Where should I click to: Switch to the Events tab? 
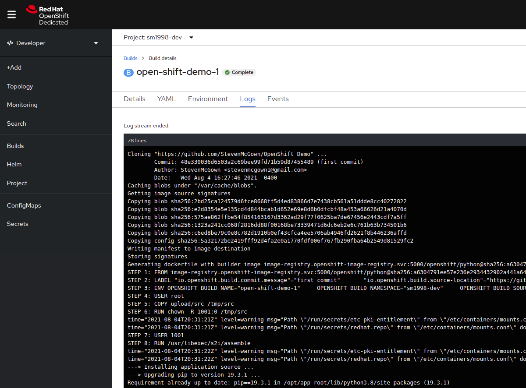[x=278, y=99]
